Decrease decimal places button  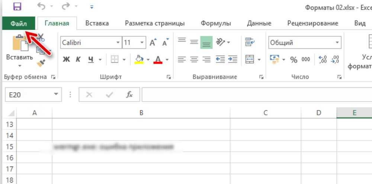coord(335,59)
